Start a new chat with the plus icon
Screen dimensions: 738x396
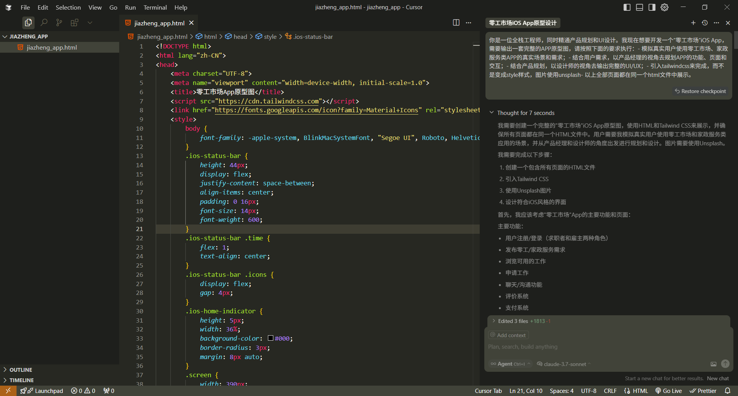point(693,23)
